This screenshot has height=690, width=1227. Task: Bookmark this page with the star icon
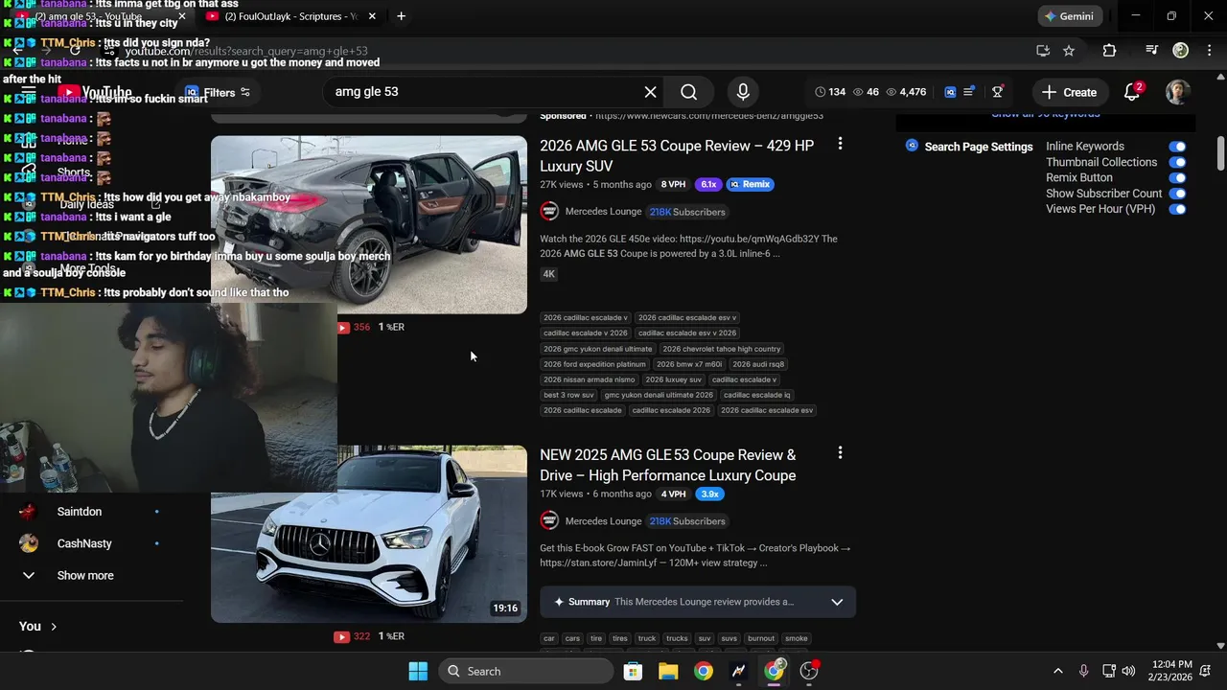point(1069,51)
